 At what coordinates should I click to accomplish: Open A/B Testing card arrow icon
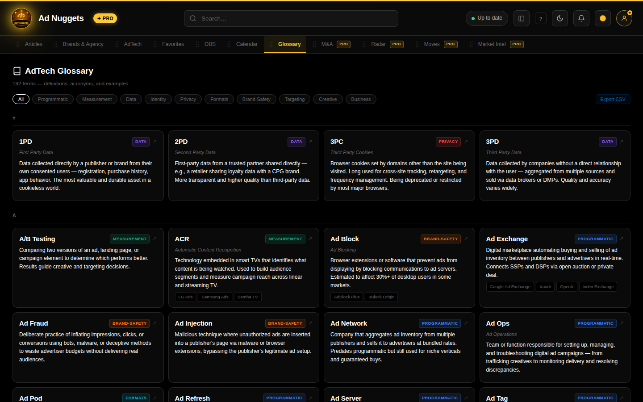tap(155, 239)
